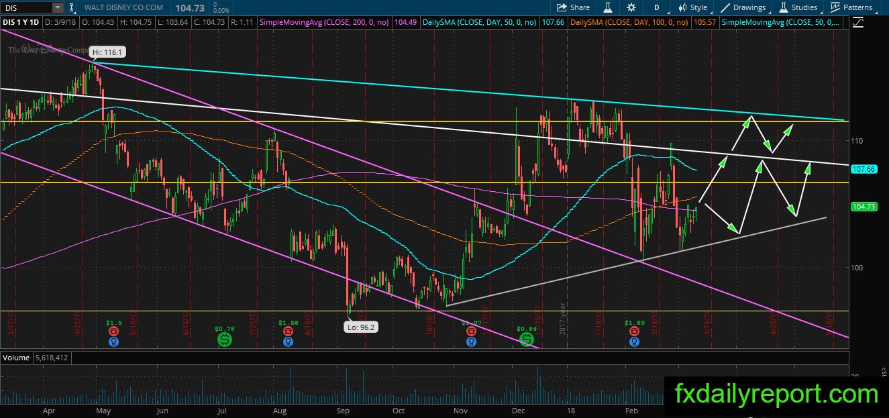Image resolution: width=889 pixels, height=418 pixels.
Task: Click the DIS symbol input field
Action: (26, 7)
